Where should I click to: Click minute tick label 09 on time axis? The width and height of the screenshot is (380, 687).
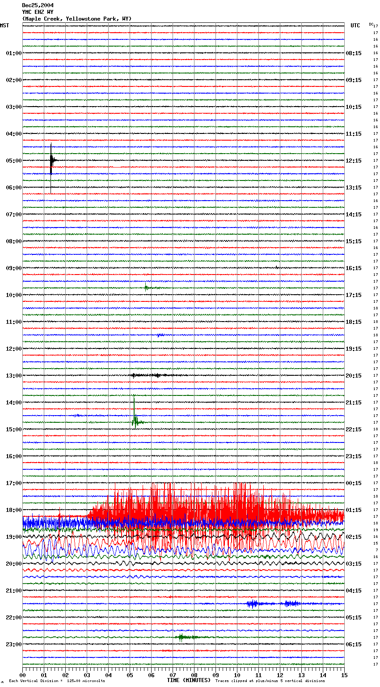click(216, 675)
